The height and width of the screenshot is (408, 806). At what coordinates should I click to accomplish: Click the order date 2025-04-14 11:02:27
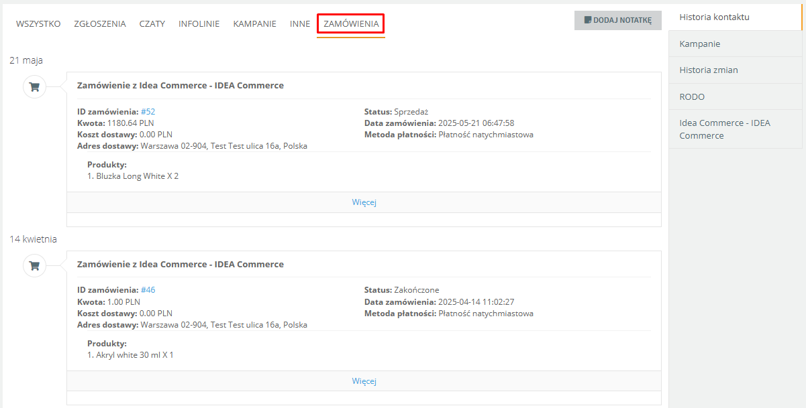(x=476, y=302)
